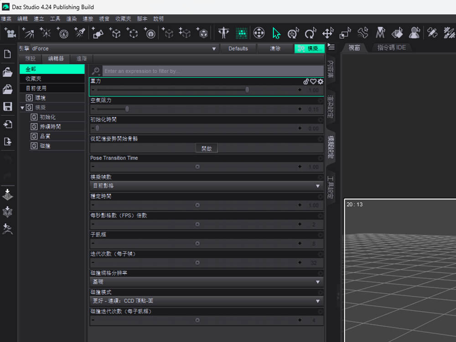
Task: Click the search magnifier filter icon
Action: point(96,71)
